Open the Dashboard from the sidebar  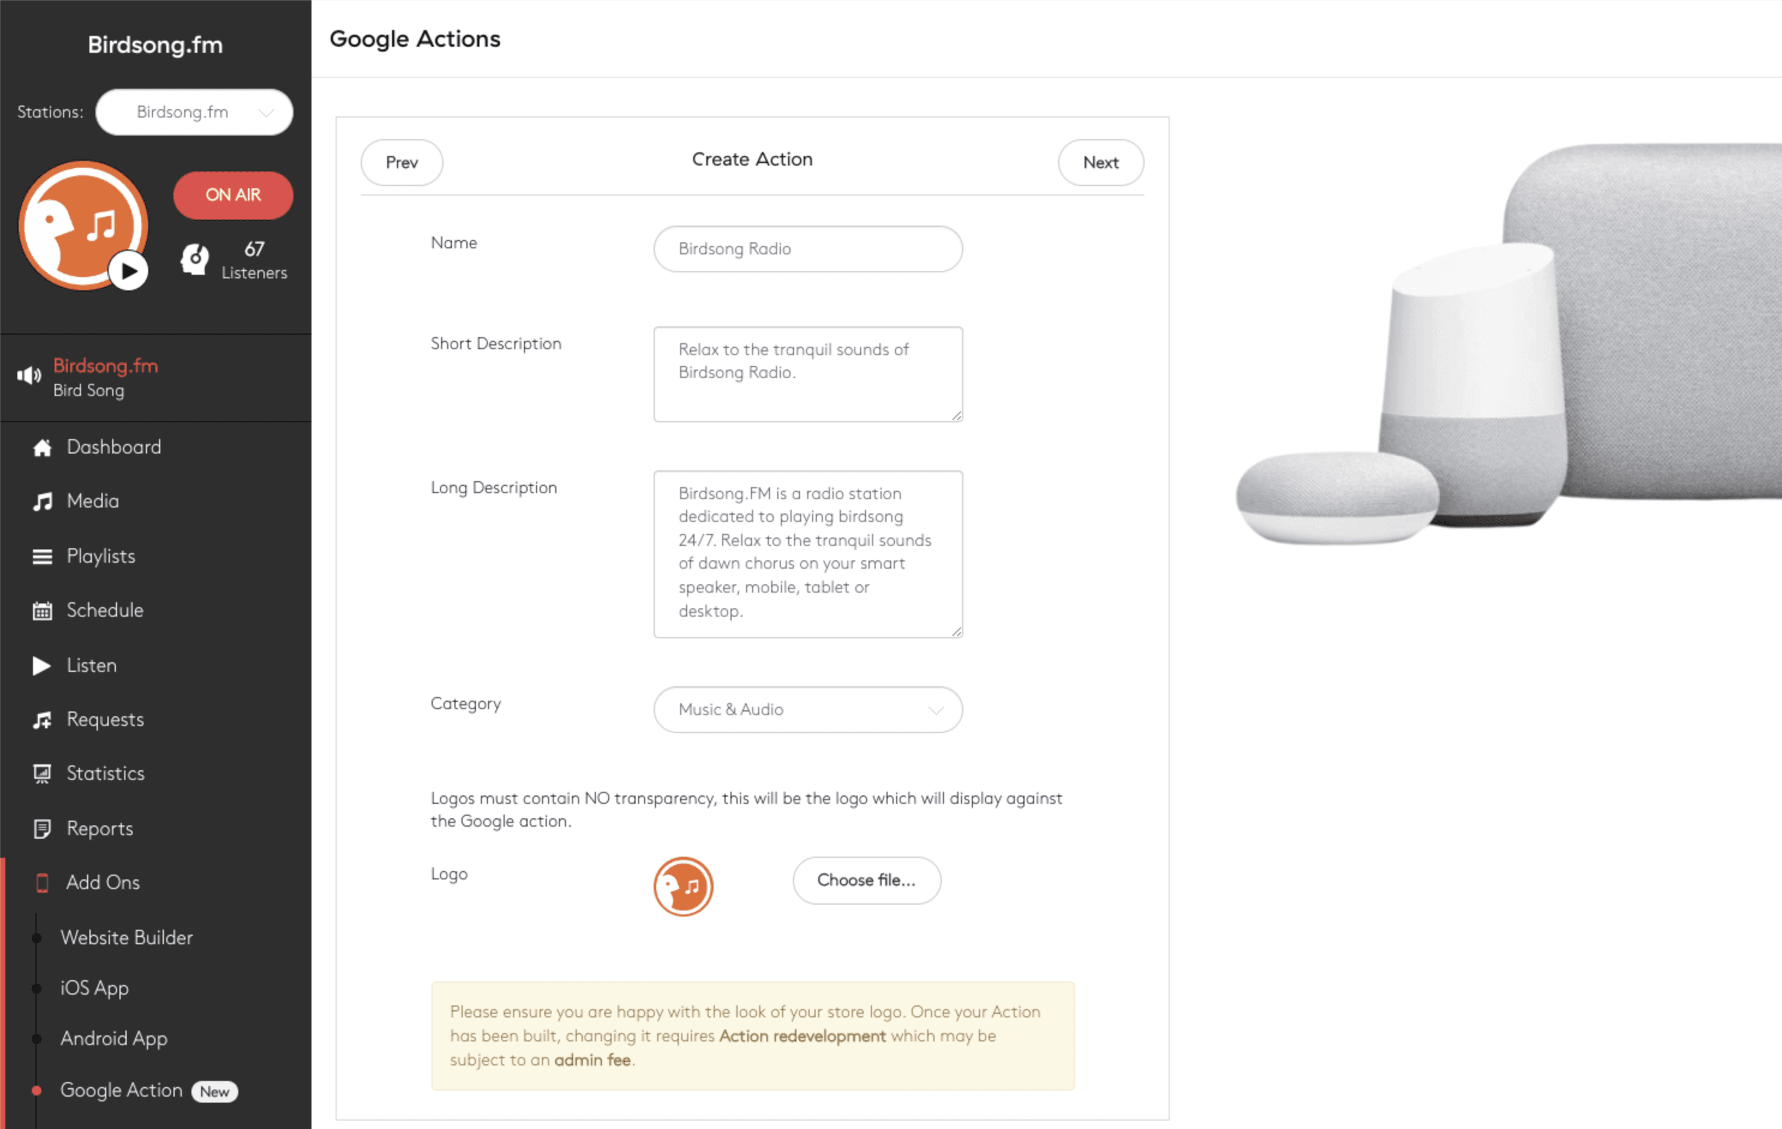tap(42, 447)
